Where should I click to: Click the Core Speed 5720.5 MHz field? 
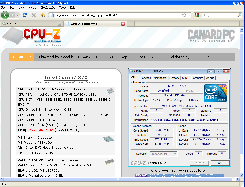(x=162, y=130)
